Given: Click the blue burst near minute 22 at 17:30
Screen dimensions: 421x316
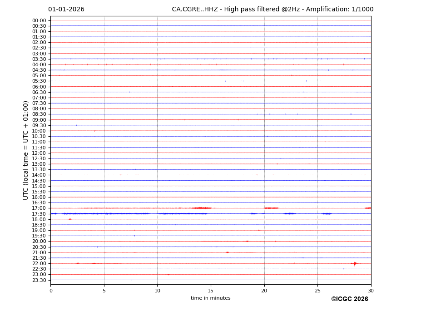Looking at the screenshot, I should click(289, 213).
